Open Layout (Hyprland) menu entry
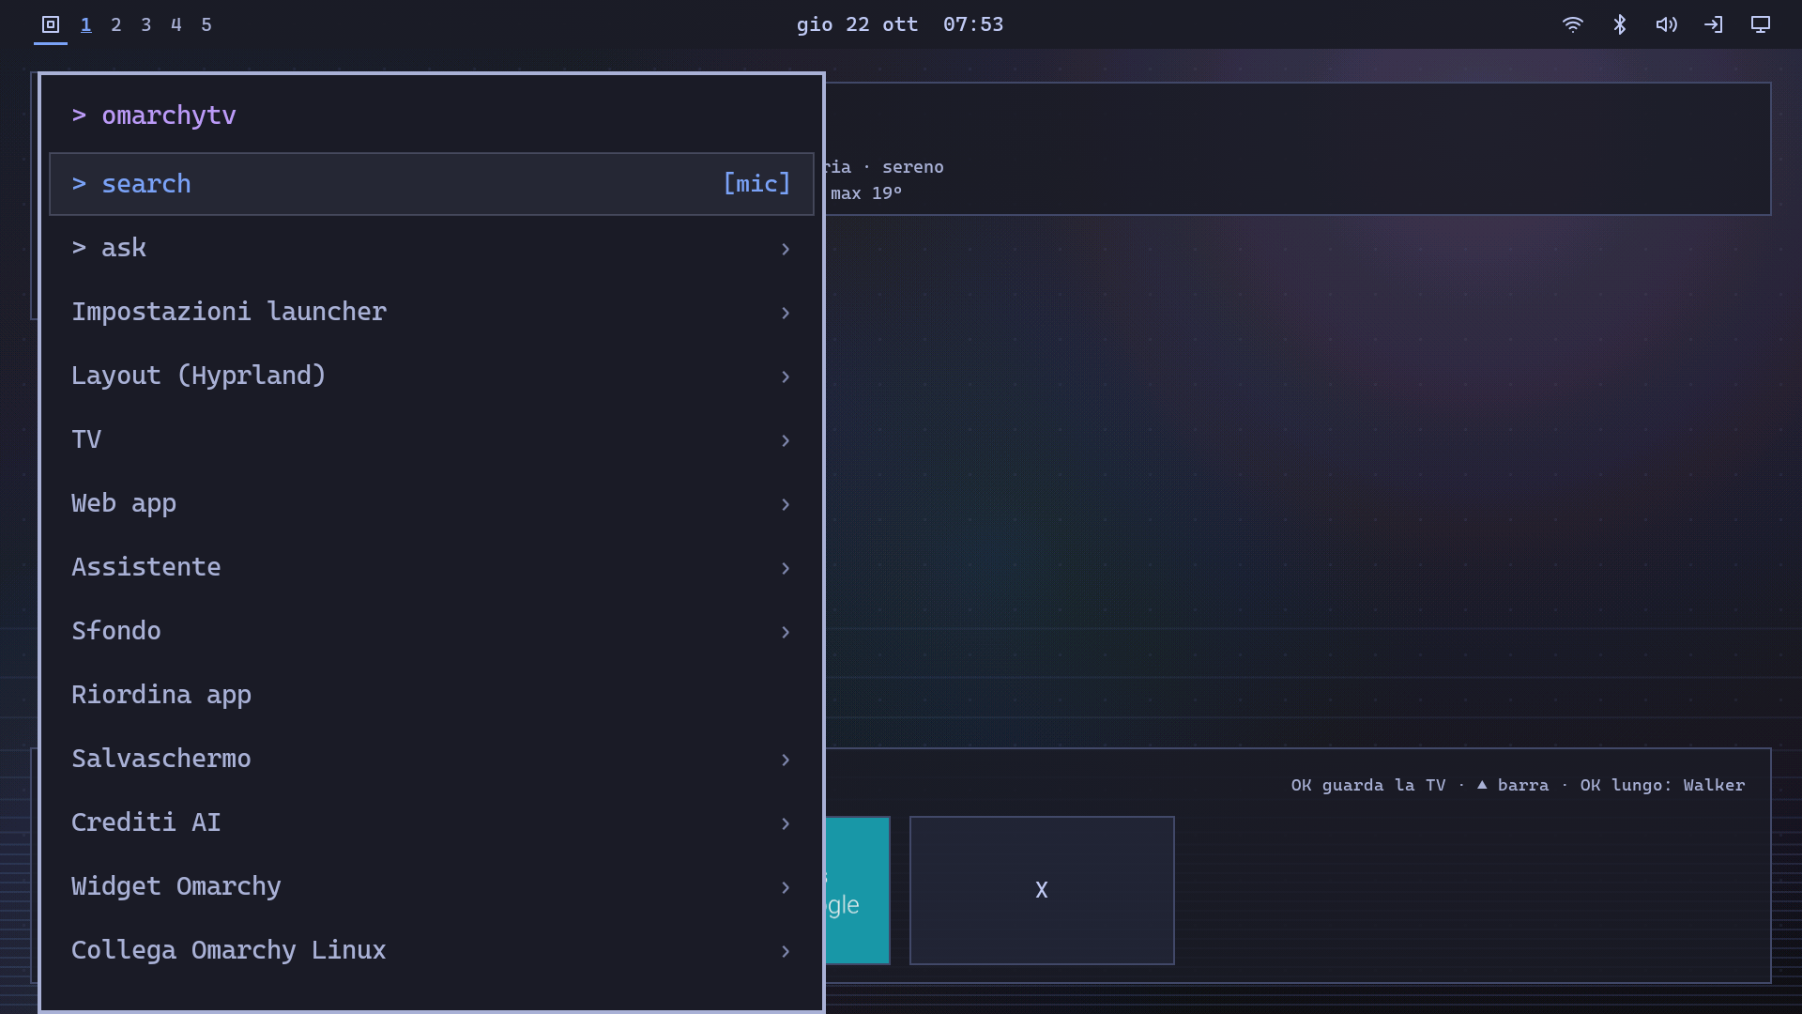The image size is (1802, 1014). click(x=432, y=376)
